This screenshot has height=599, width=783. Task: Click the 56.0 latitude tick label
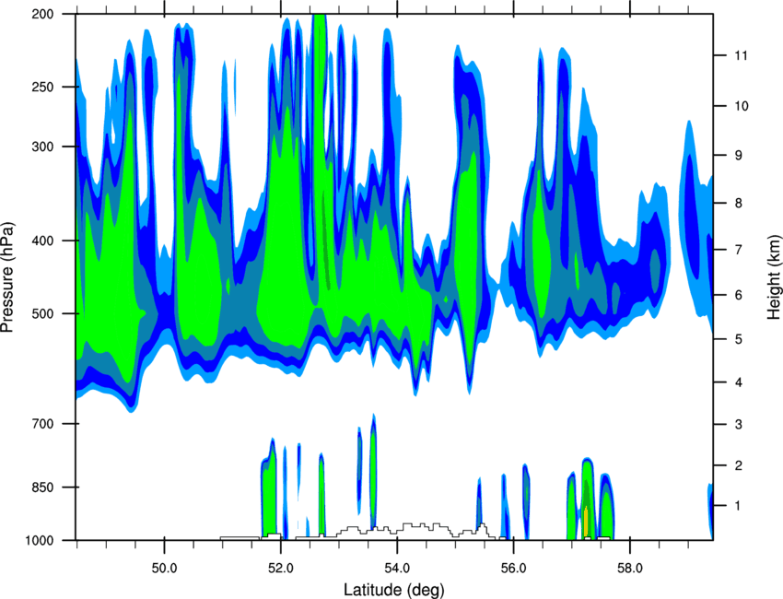pyautogui.click(x=513, y=569)
